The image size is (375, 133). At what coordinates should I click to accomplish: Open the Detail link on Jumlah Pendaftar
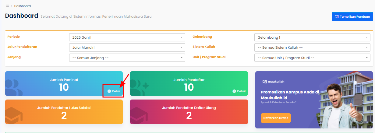click(x=239, y=91)
